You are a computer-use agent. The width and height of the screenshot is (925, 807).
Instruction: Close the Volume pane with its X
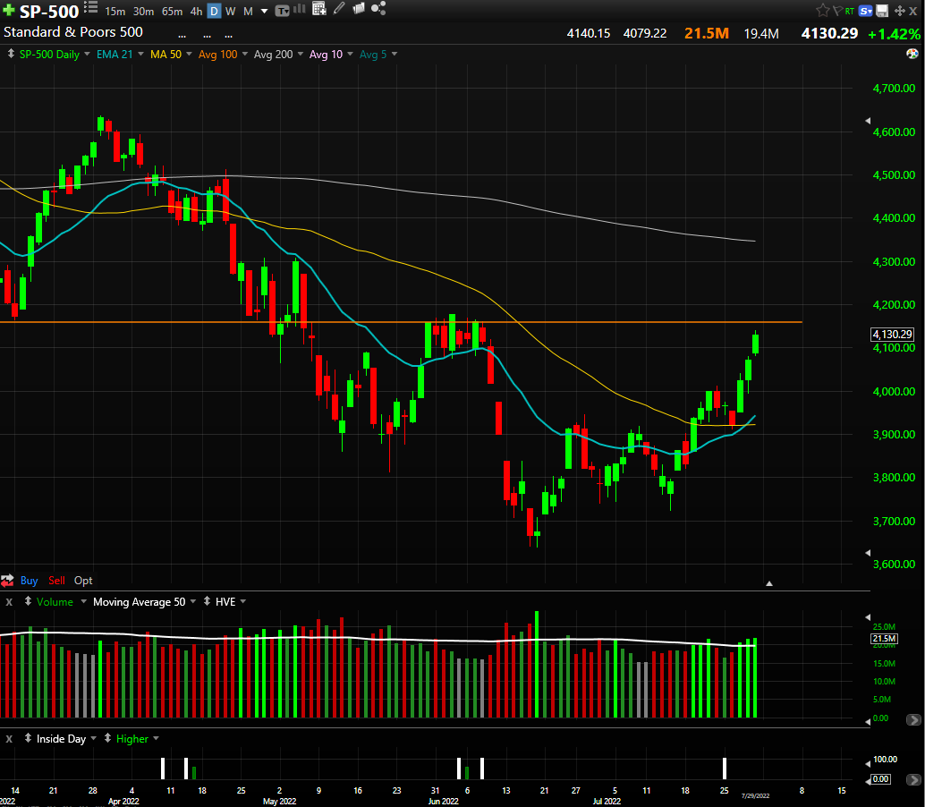point(9,602)
